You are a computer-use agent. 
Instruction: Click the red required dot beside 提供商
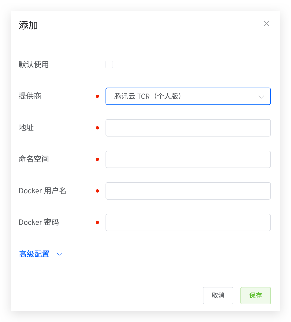tap(97, 96)
